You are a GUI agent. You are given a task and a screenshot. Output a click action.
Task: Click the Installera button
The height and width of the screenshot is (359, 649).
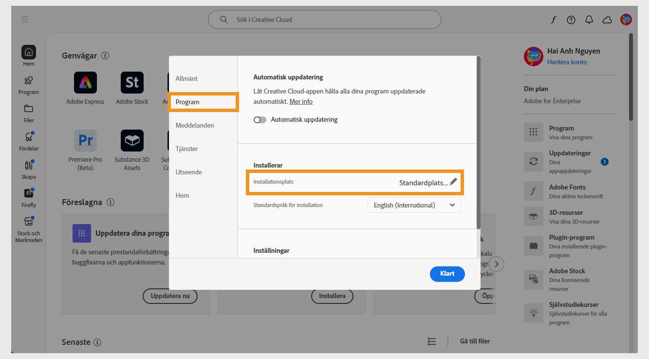pos(332,296)
